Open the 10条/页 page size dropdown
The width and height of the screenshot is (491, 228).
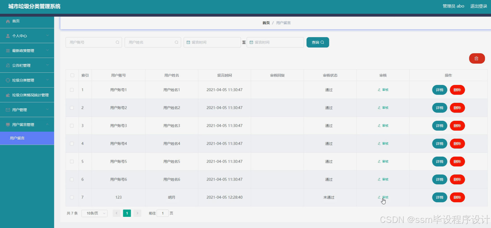click(x=94, y=213)
